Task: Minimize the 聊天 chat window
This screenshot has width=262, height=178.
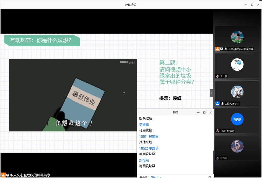Action: coord(198,112)
